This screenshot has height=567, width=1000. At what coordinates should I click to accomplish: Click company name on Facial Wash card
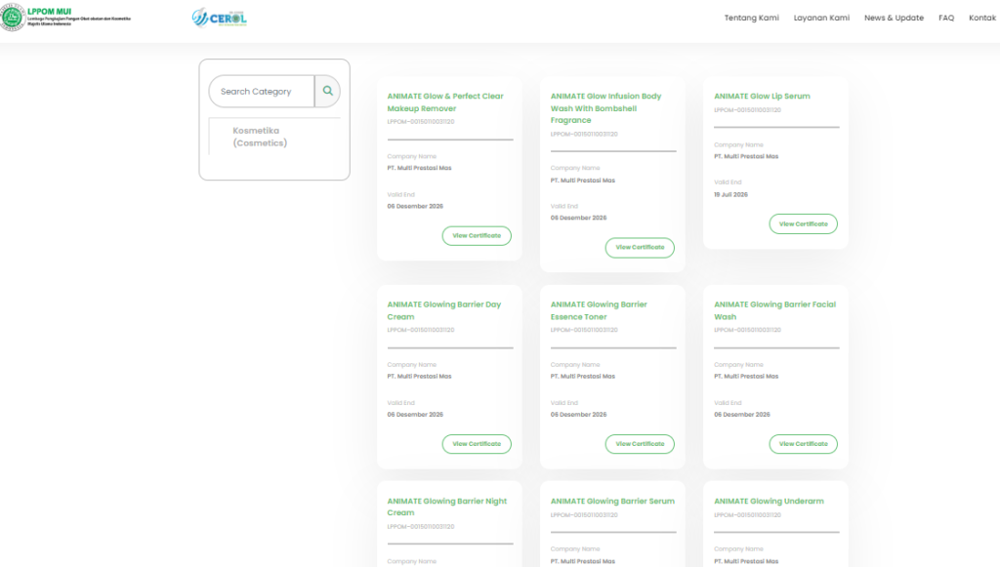click(x=746, y=377)
